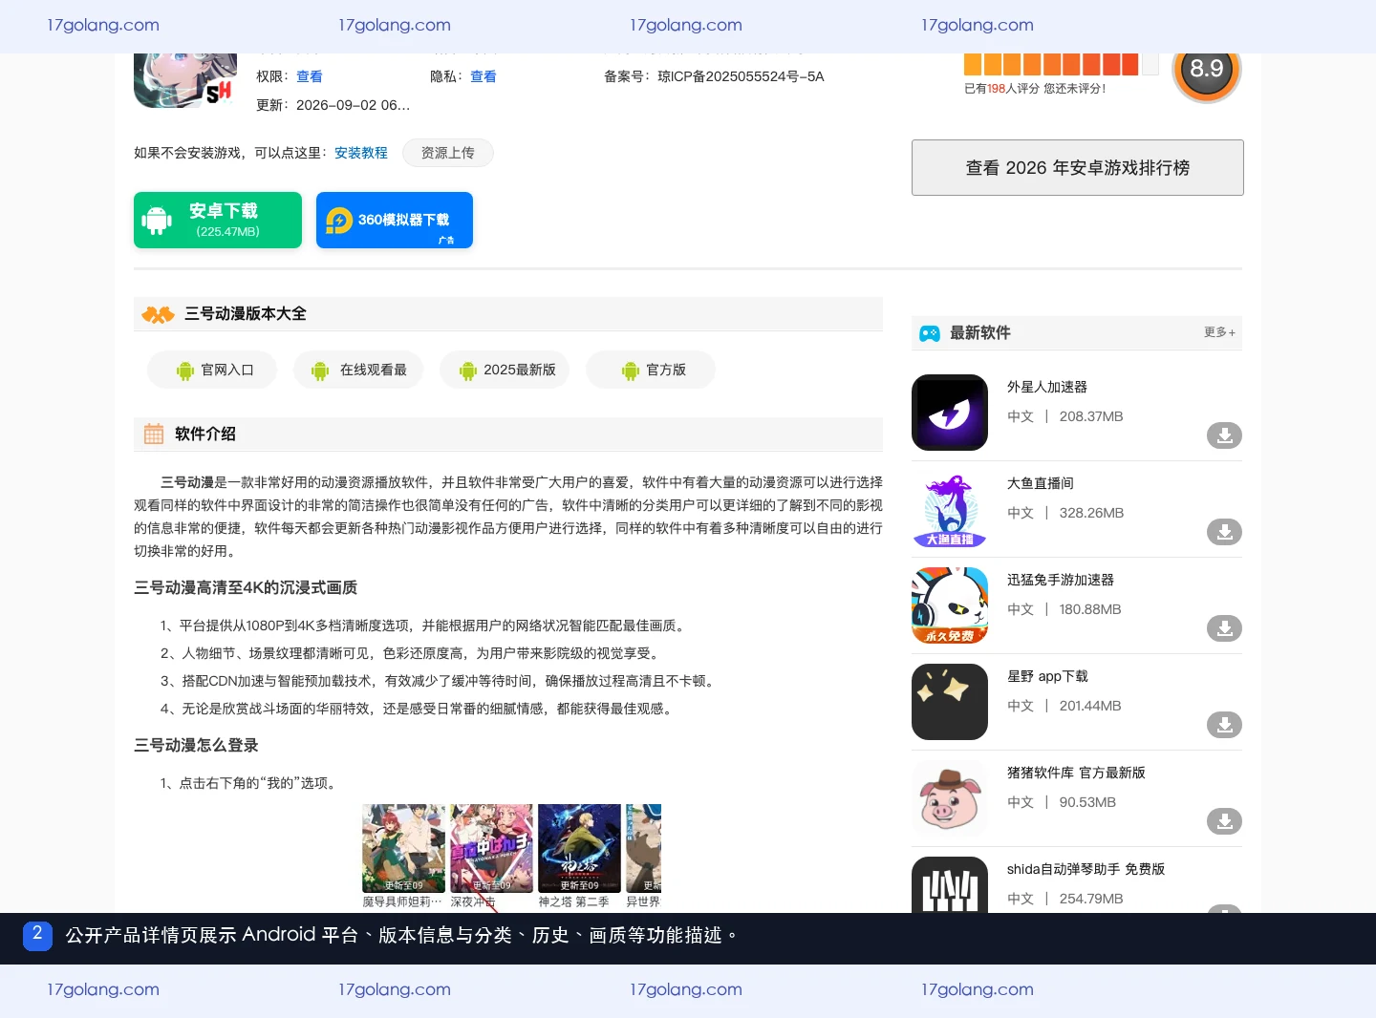Open the 大鱼直播间 title link
Image resolution: width=1376 pixels, height=1018 pixels.
click(1041, 483)
